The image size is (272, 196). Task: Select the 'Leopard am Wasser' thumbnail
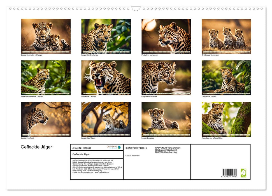tap(166, 78)
